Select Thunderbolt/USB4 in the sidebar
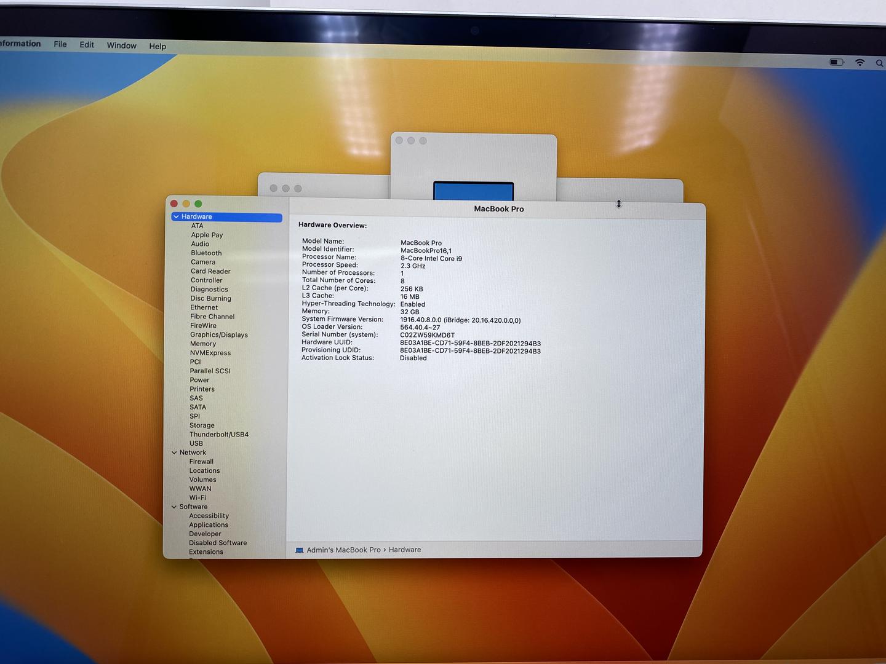886x664 pixels. tap(219, 435)
